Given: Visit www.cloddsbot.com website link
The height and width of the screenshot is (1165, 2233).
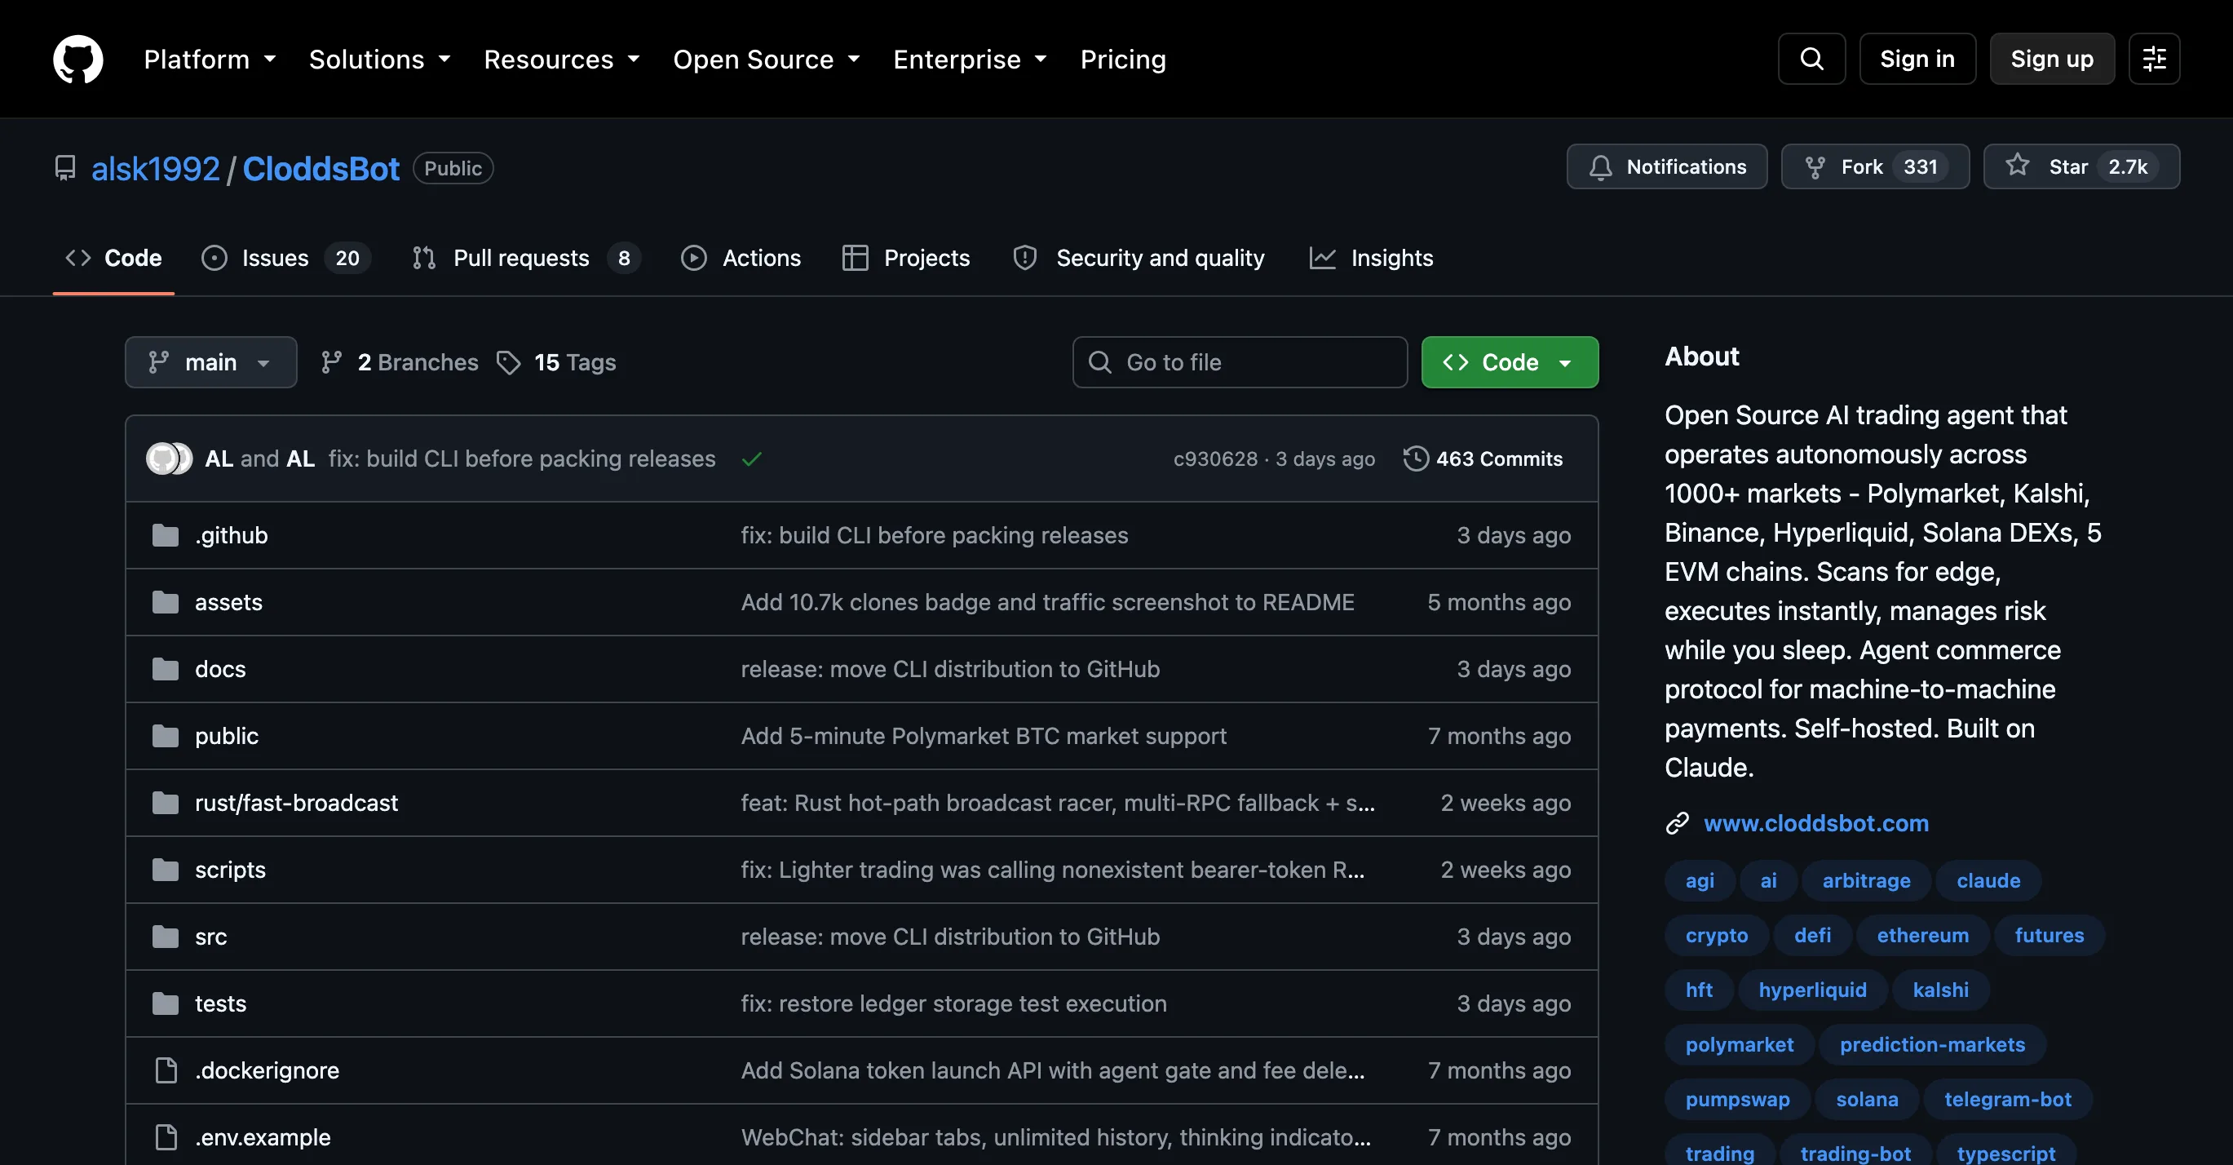Looking at the screenshot, I should (x=1815, y=822).
